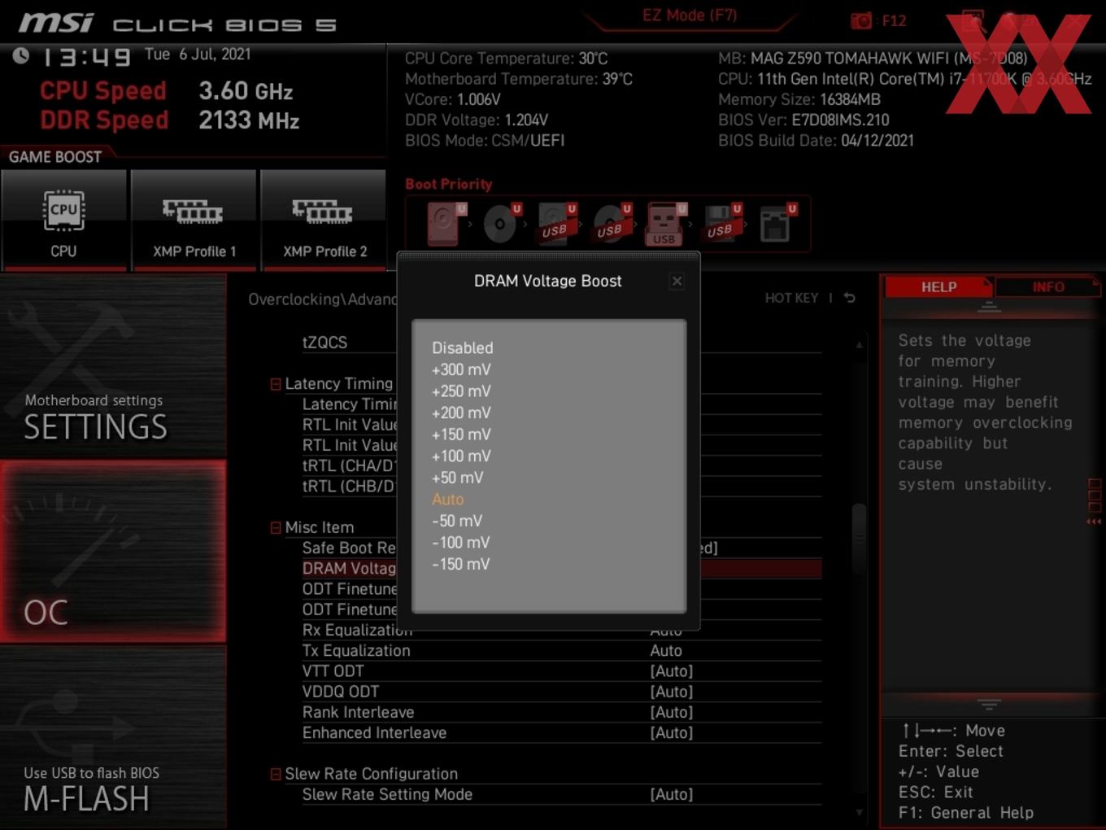Screen dimensions: 1106x830
Task: Select optical disc boot priority icon
Action: pyautogui.click(x=502, y=223)
